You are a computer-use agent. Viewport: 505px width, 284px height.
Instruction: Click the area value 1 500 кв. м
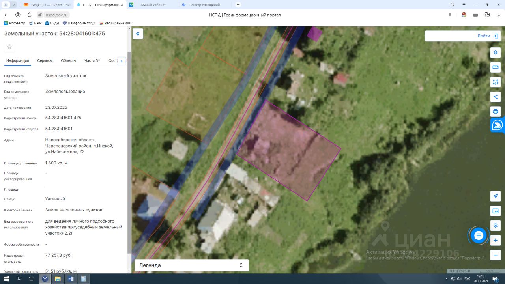56,163
